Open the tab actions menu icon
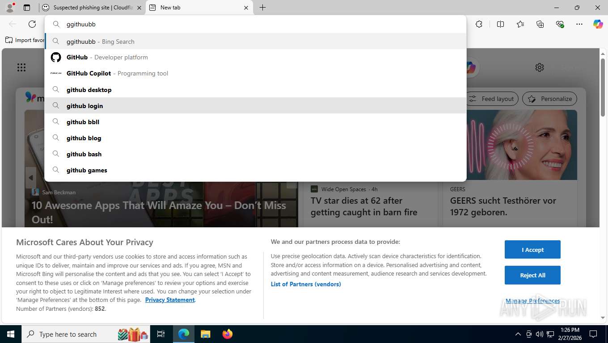This screenshot has height=343, width=608. point(27,8)
